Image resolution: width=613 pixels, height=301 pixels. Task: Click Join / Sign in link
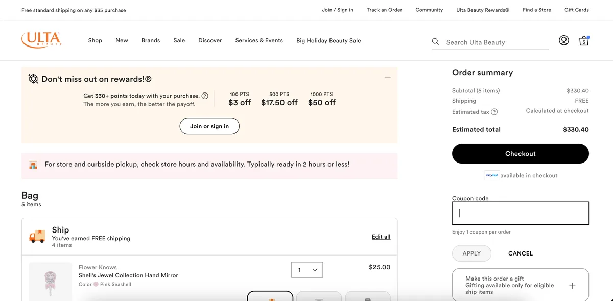(338, 10)
